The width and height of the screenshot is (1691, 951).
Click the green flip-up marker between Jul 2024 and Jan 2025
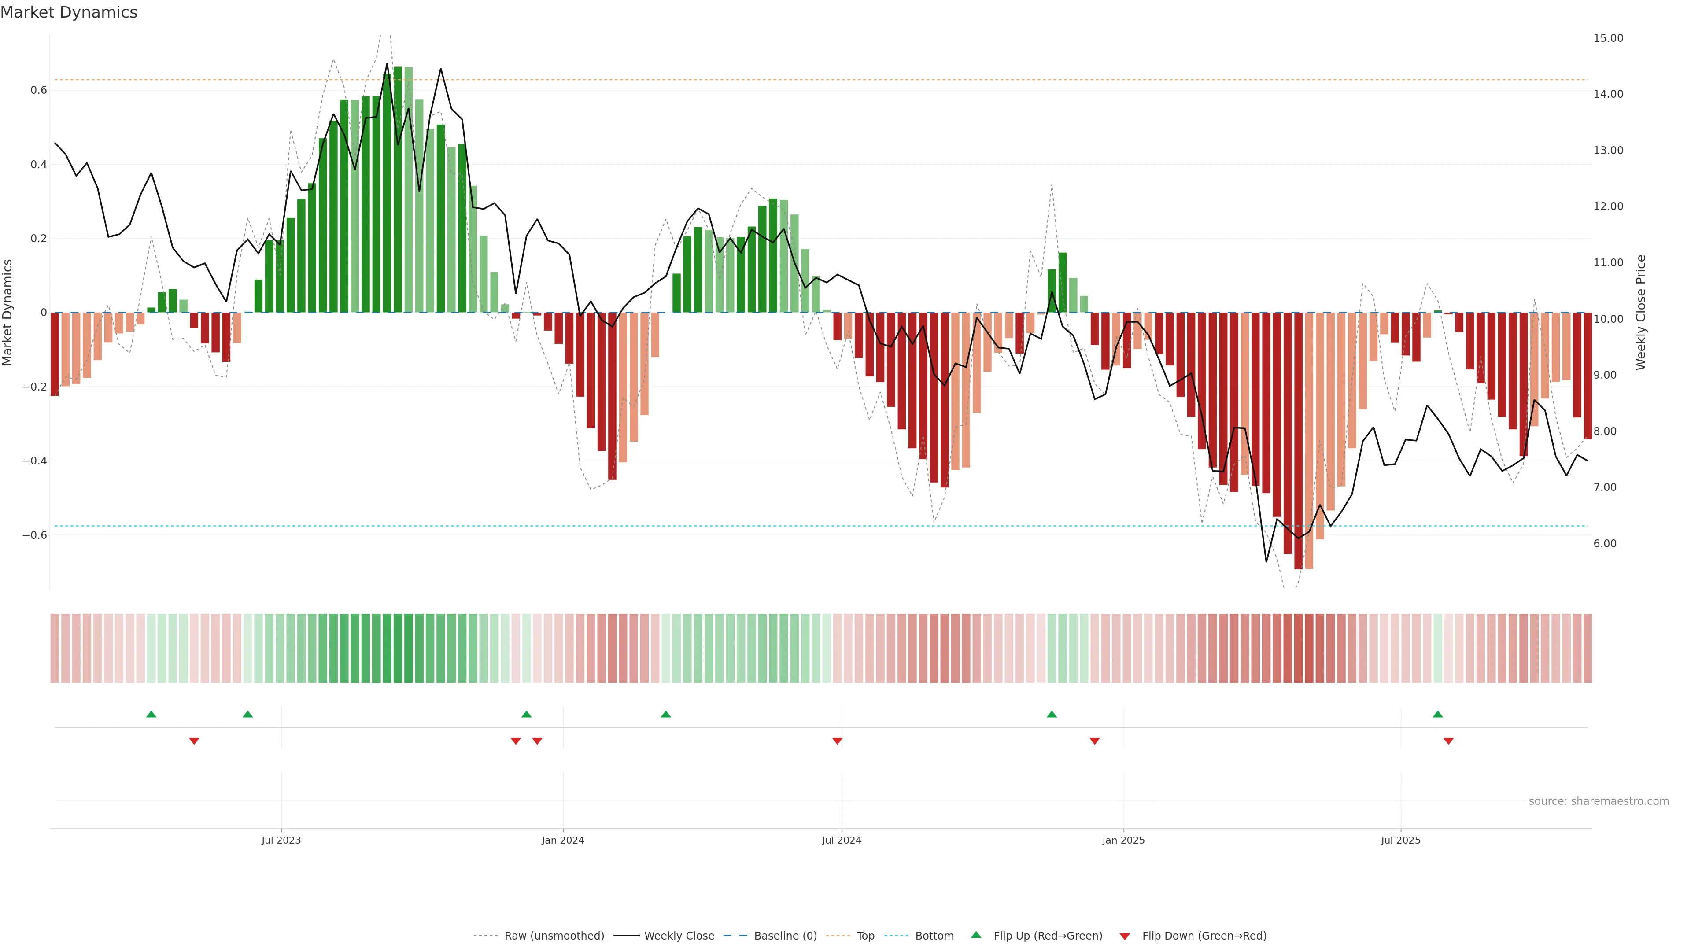point(1052,714)
